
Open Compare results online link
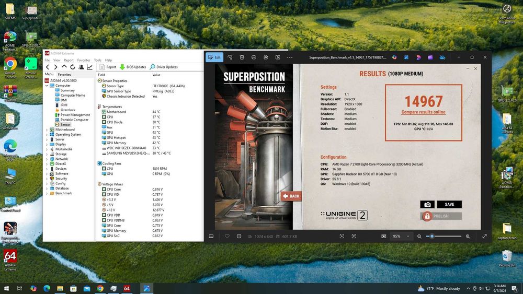(x=423, y=112)
